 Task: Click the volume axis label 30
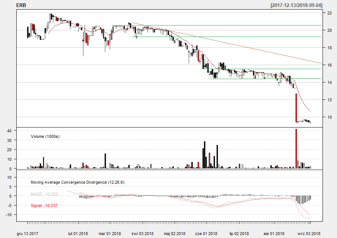9,140
